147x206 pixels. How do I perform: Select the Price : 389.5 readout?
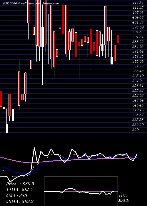point(20,184)
